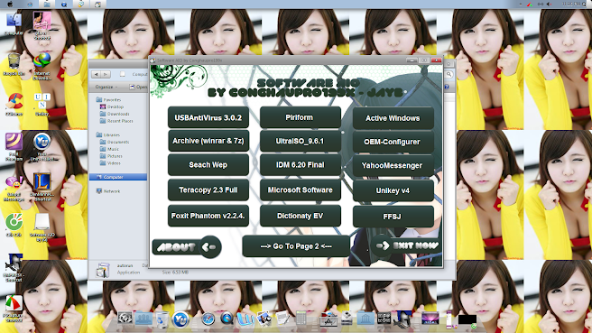Click the FFSJ button
This screenshot has height=333, width=592.
pyautogui.click(x=393, y=217)
